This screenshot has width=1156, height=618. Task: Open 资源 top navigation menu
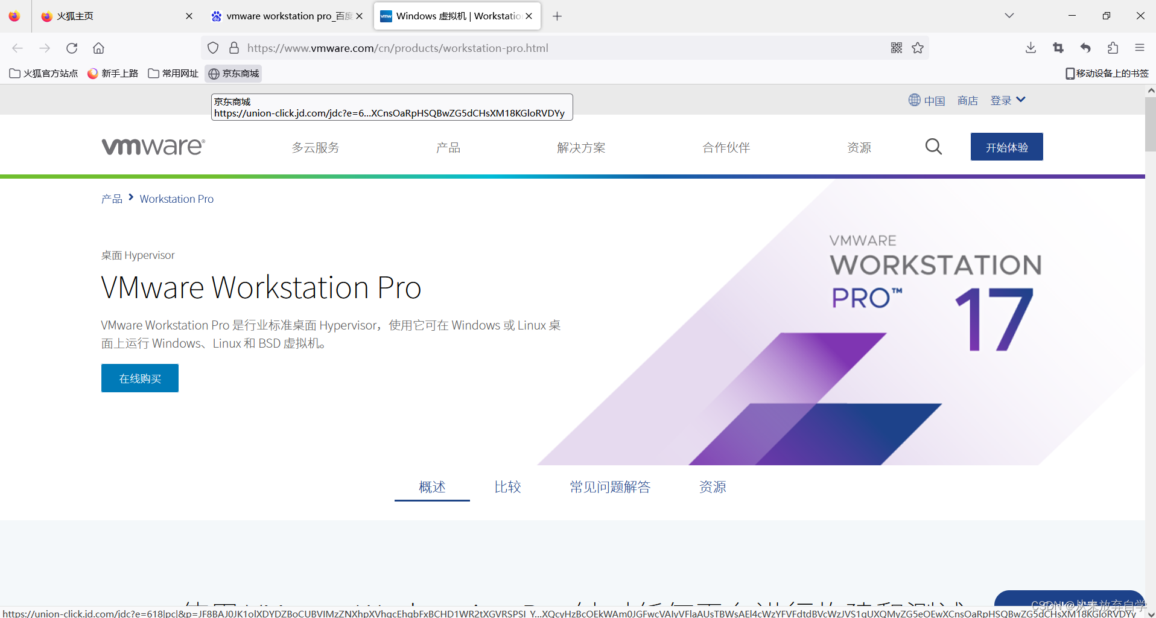859,148
